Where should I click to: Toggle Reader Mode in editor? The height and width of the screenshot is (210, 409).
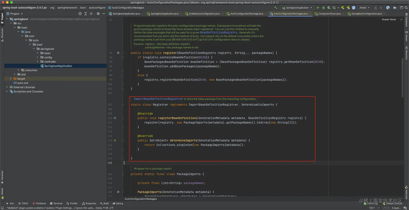click(389, 19)
